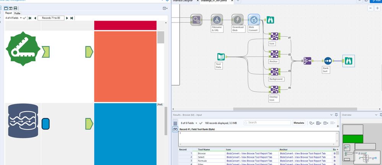Click the green ruler tool image
Image resolution: width=382 pixels, height=165 pixels.
(23, 48)
